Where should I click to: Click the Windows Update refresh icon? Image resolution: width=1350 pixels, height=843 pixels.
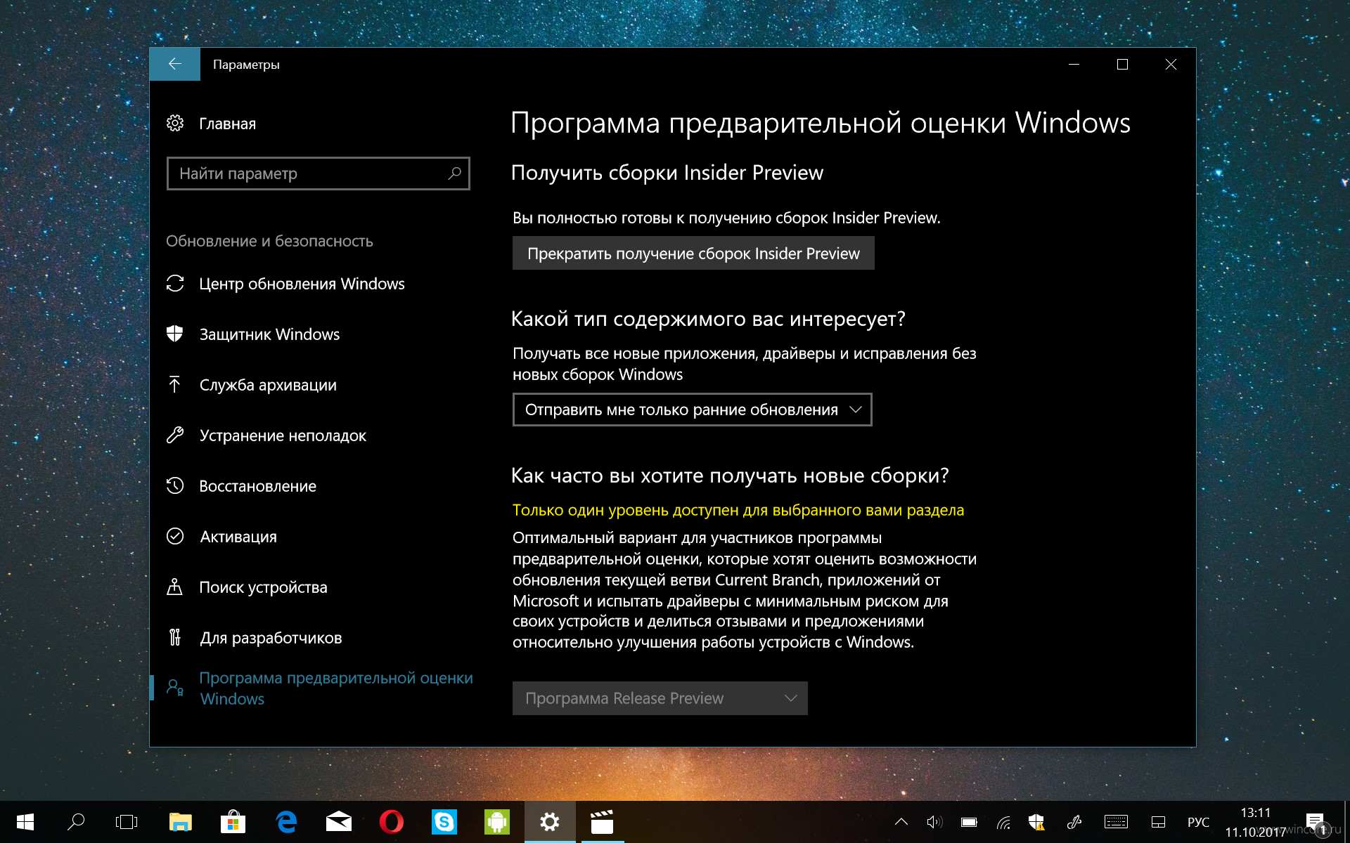click(175, 283)
